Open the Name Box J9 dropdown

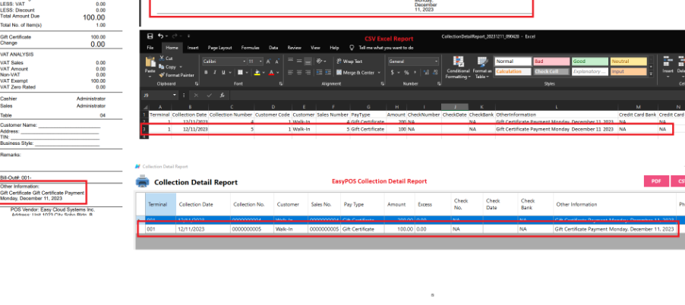175,95
